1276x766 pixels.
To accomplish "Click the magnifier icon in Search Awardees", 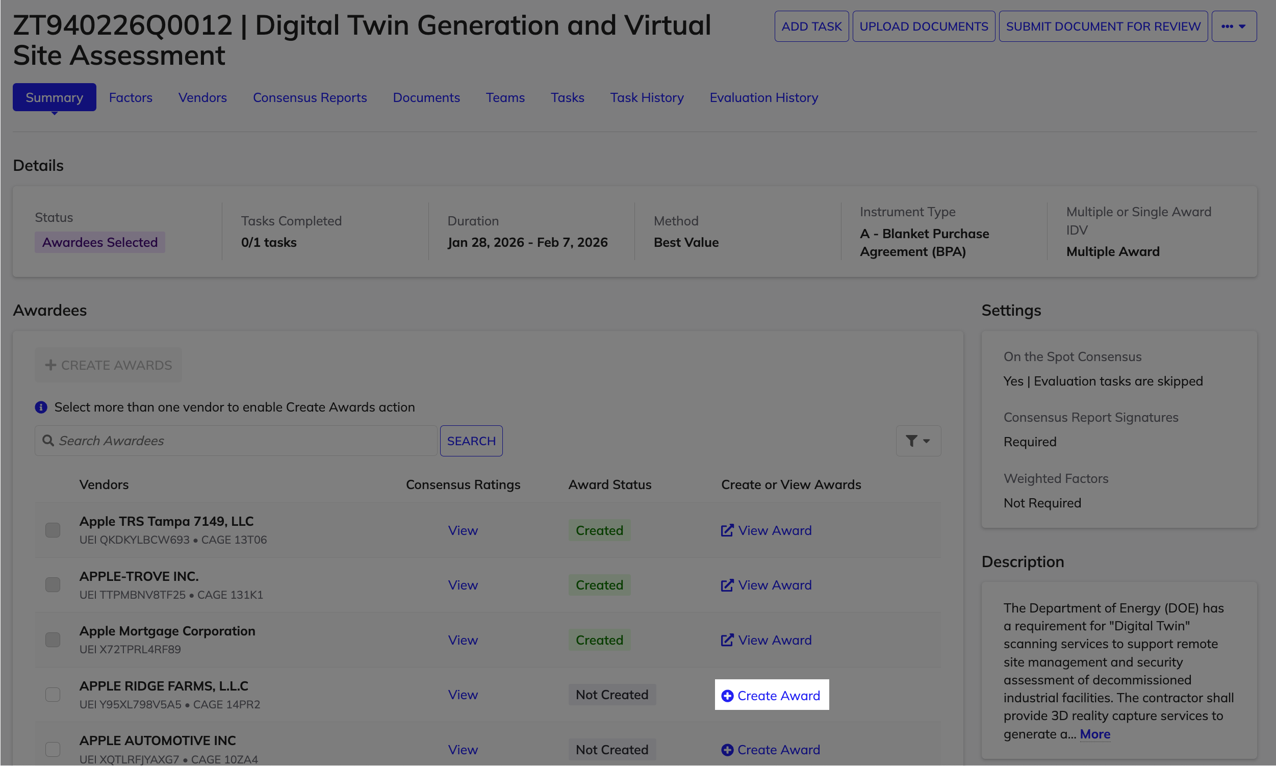I will (48, 441).
